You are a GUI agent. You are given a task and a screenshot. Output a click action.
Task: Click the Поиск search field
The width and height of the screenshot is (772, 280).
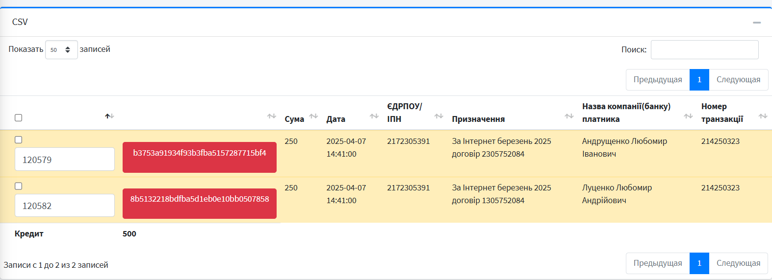click(x=705, y=49)
